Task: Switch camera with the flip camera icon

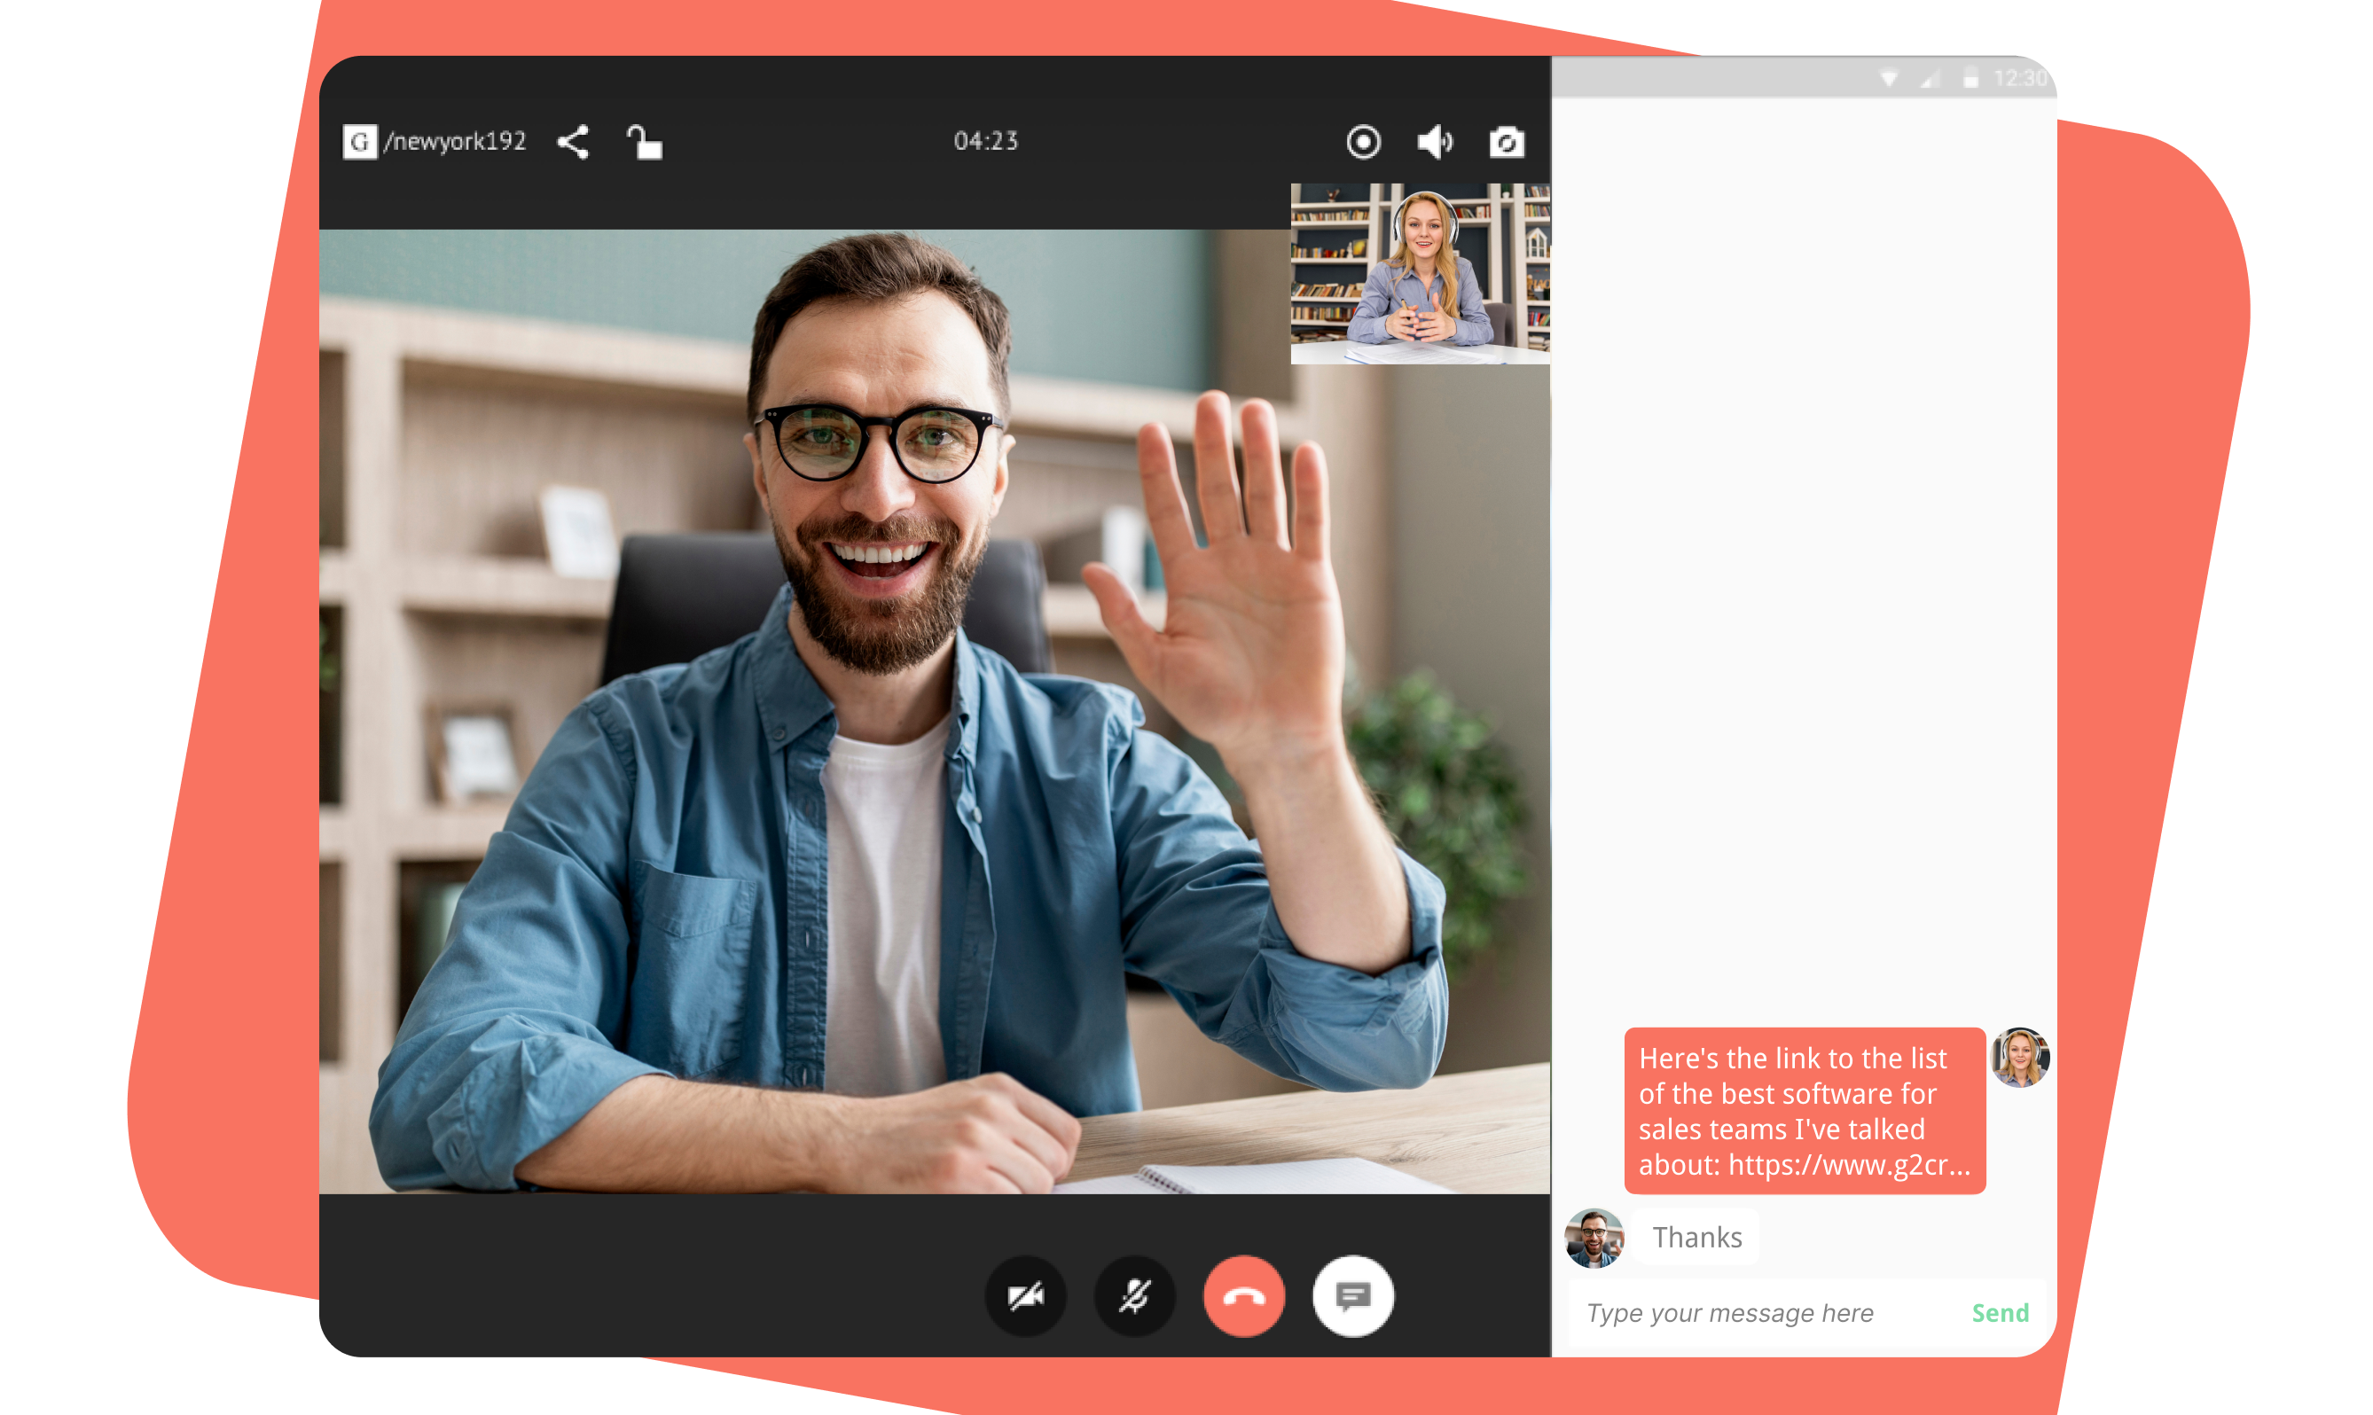Action: tap(1507, 142)
